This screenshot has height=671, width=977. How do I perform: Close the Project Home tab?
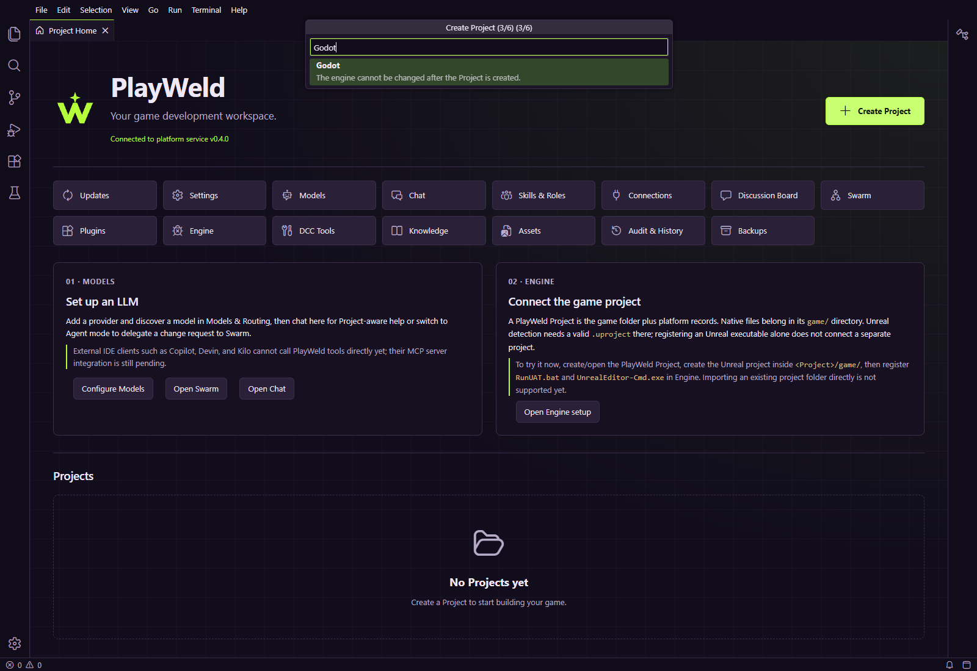pos(105,30)
